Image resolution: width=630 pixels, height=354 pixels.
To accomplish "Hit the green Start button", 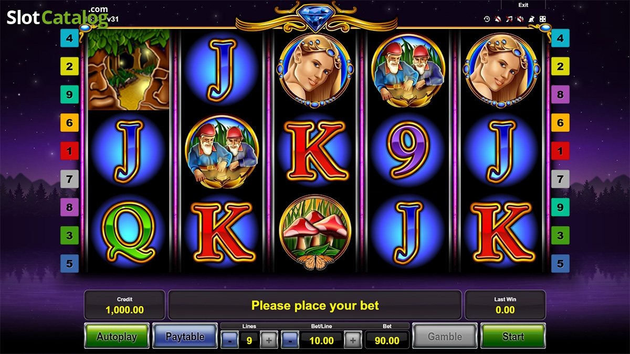I will [513, 336].
